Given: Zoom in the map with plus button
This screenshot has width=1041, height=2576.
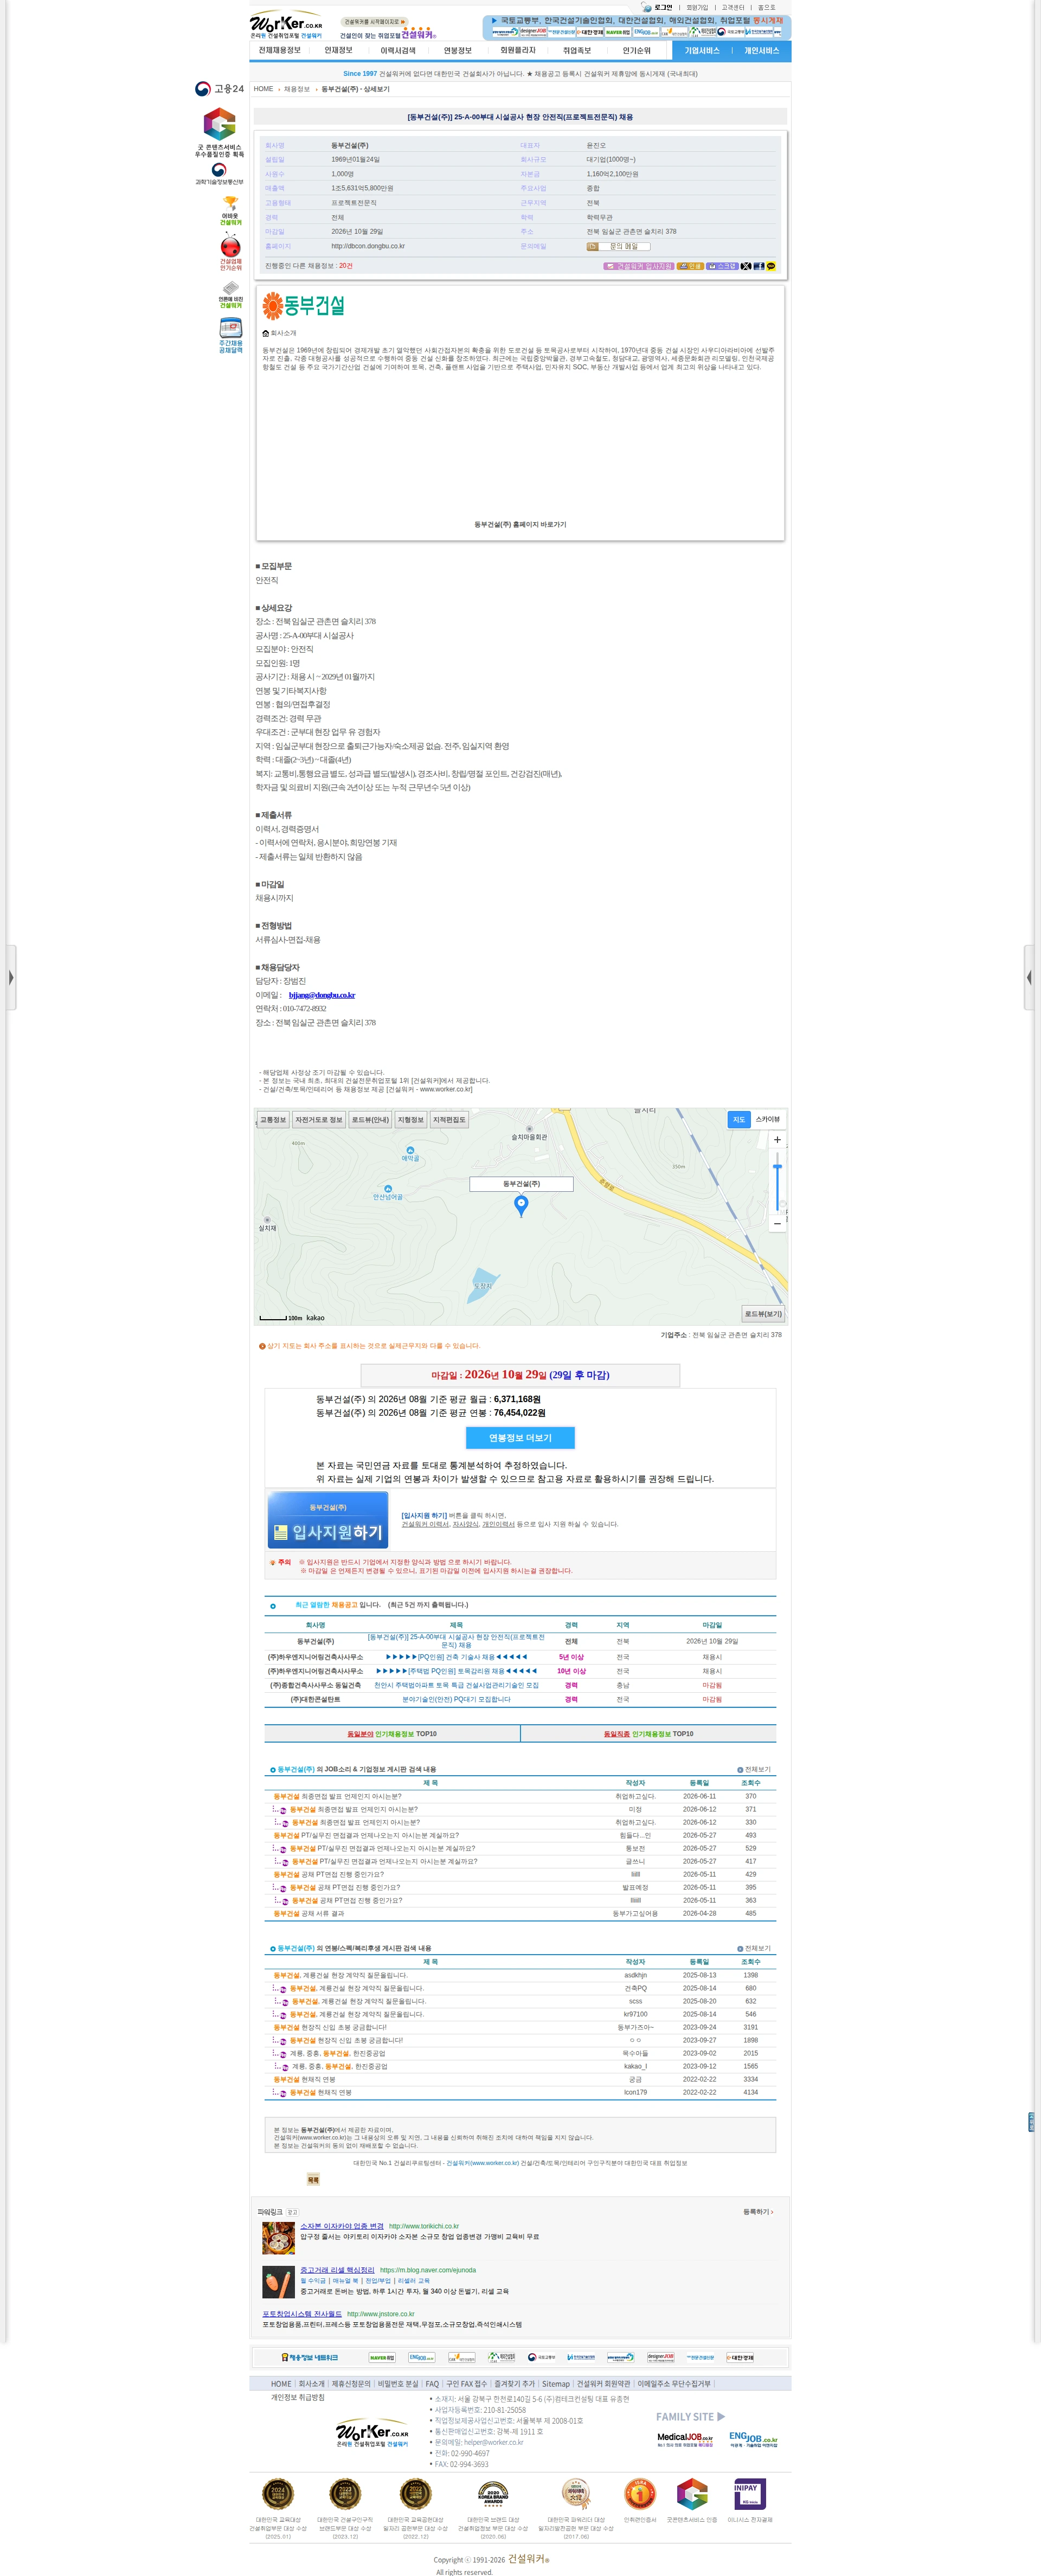Looking at the screenshot, I should (x=777, y=1139).
